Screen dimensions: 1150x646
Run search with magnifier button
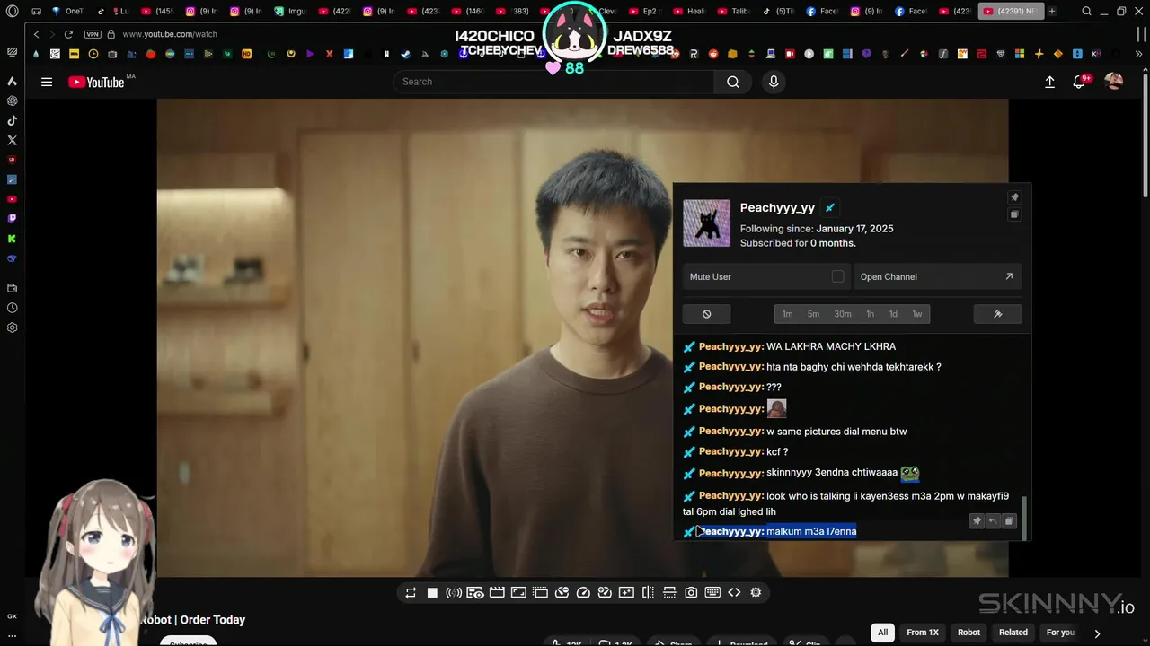coord(733,82)
